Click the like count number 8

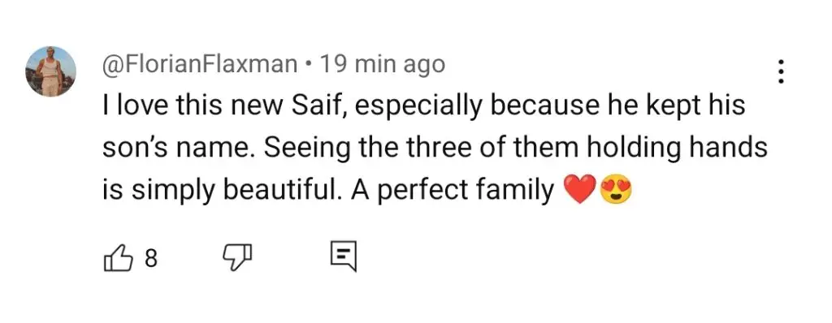pyautogui.click(x=151, y=258)
